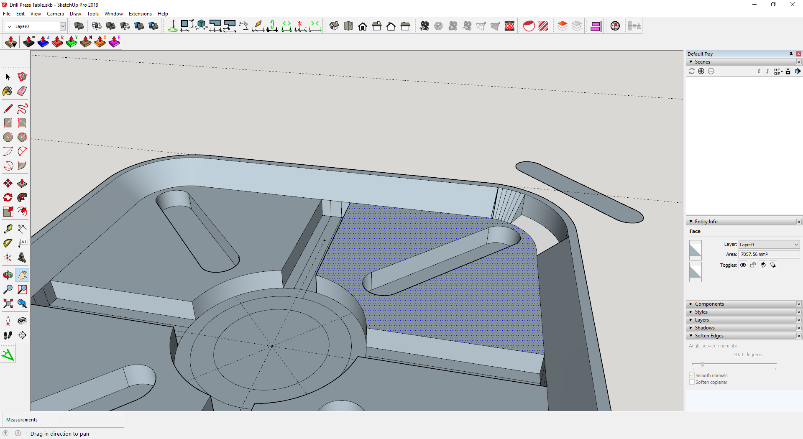The image size is (803, 439).
Task: Open the Extensions menu
Action: pos(140,14)
